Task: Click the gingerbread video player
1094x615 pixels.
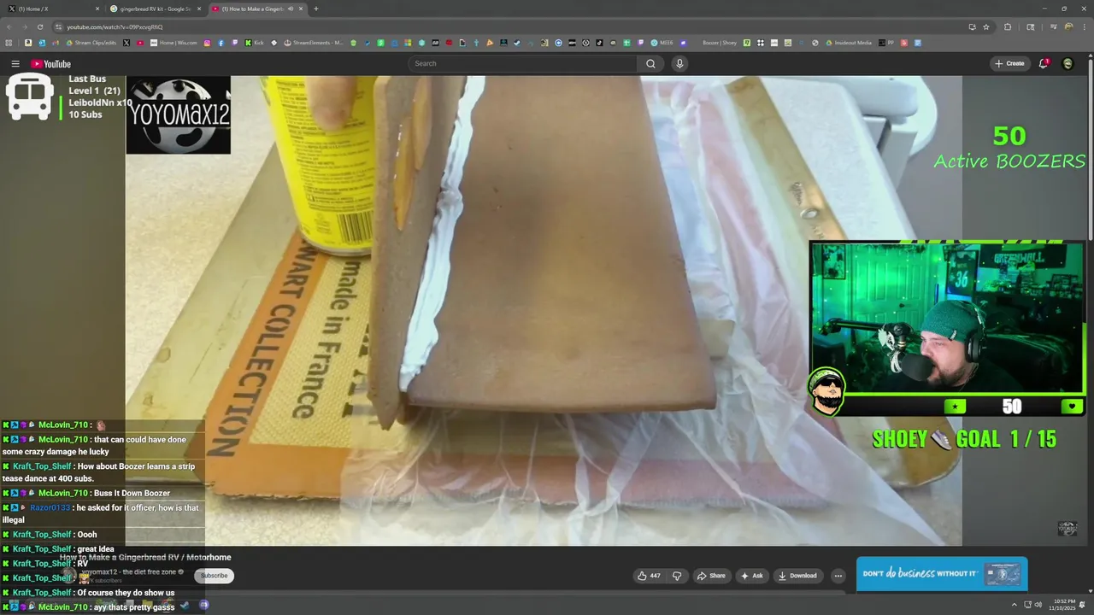Action: (x=544, y=310)
